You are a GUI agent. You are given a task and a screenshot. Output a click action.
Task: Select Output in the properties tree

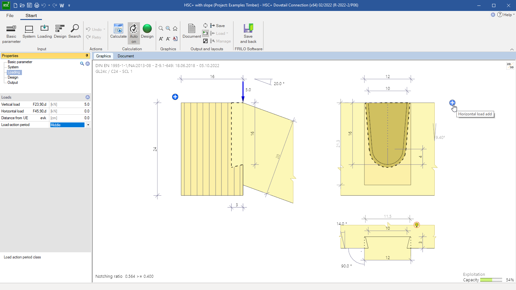click(13, 82)
